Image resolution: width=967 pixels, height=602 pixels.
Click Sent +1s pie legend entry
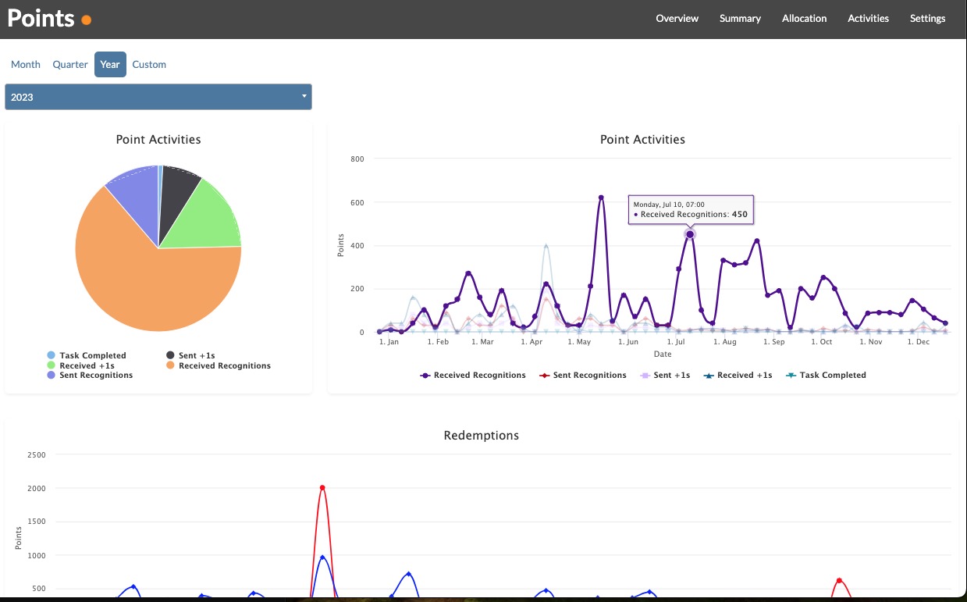[196, 356]
